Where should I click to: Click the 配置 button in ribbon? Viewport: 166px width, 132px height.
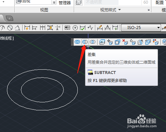pyautogui.click(x=160, y=2)
